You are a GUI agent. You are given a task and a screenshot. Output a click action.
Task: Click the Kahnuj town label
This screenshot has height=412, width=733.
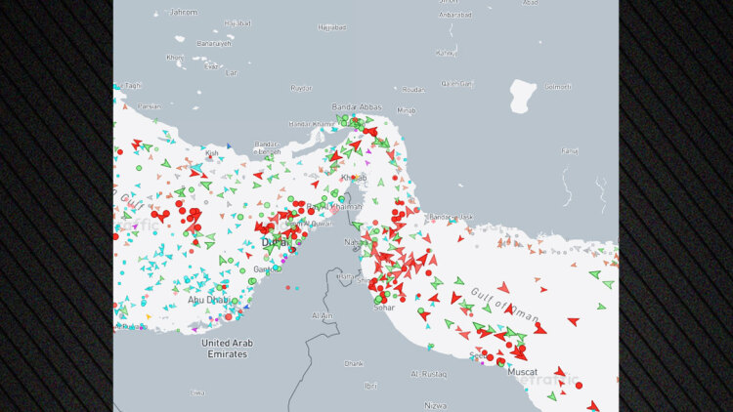click(447, 53)
